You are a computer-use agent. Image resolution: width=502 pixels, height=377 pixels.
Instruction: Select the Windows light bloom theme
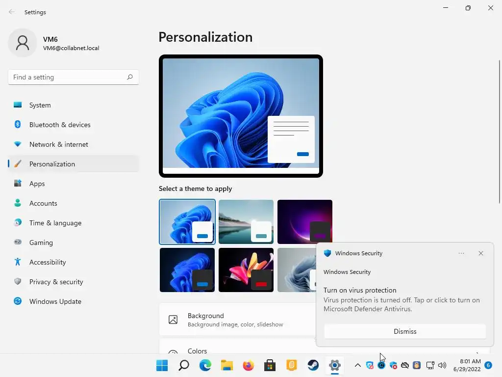click(187, 222)
